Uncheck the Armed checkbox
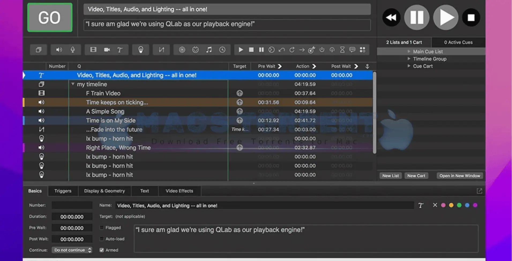The image size is (512, 261). pos(102,250)
